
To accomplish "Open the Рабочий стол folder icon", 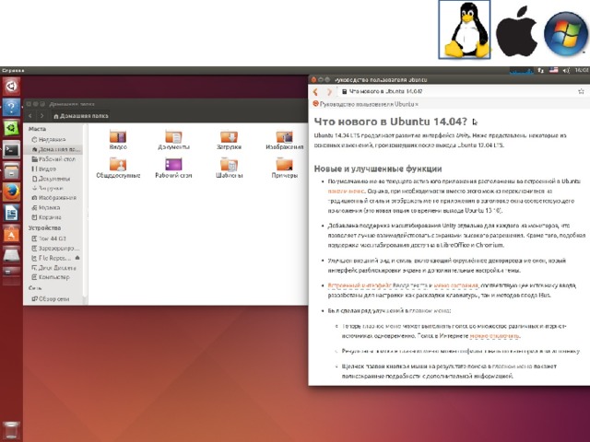I will (173, 168).
